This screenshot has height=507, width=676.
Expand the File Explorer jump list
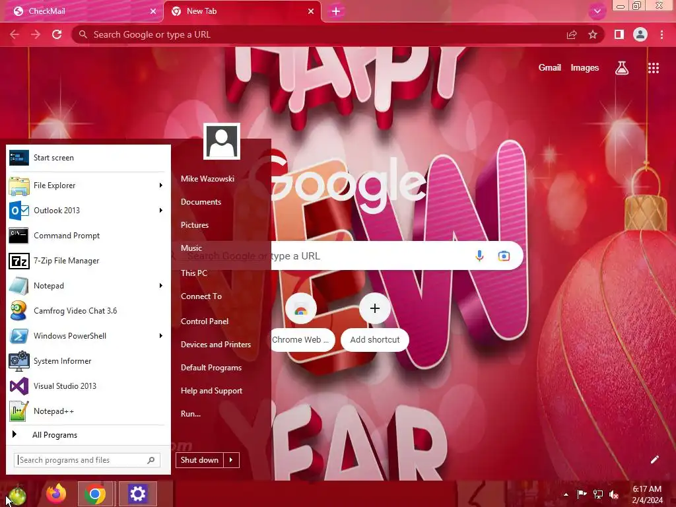click(x=161, y=185)
